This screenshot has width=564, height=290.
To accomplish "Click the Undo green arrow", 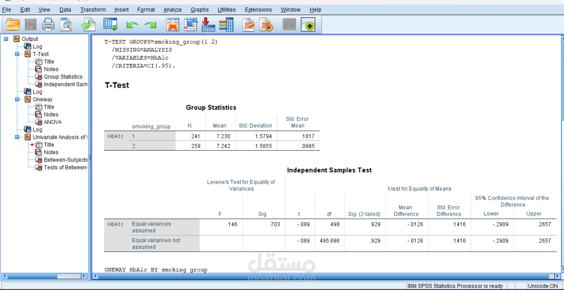I will [132, 25].
